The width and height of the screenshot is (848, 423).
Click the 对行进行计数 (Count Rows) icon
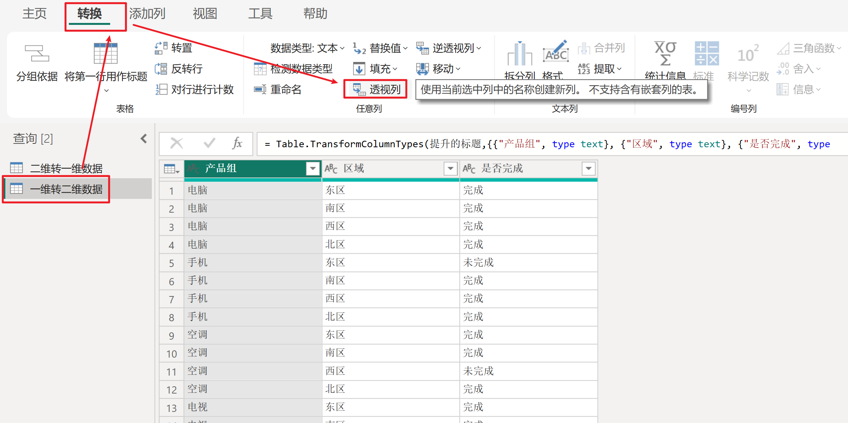point(161,89)
